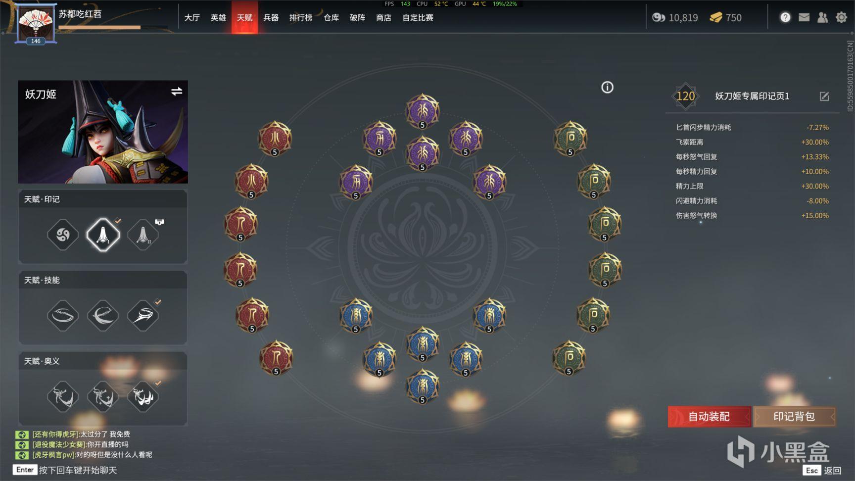
Task: Open the 英雄 tab
Action: point(218,17)
